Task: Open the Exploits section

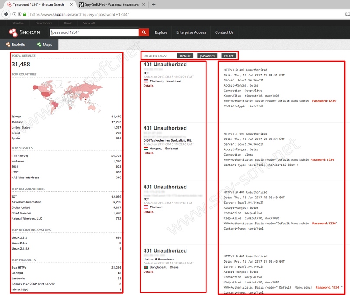Action: coord(16,45)
